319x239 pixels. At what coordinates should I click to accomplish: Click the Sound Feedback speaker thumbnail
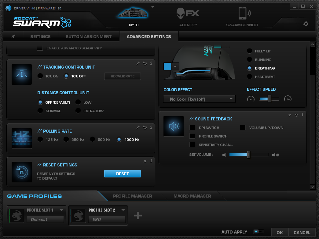[174, 126]
